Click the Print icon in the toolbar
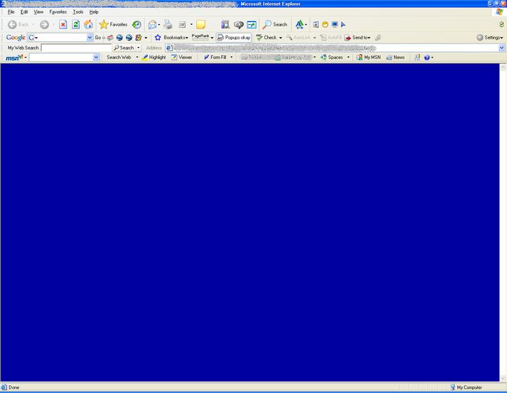The image size is (507, 393). (x=168, y=24)
